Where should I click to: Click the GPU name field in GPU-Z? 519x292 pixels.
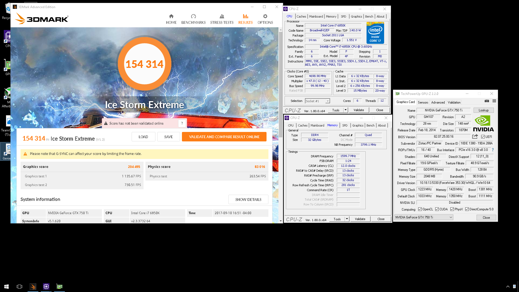pos(443,110)
